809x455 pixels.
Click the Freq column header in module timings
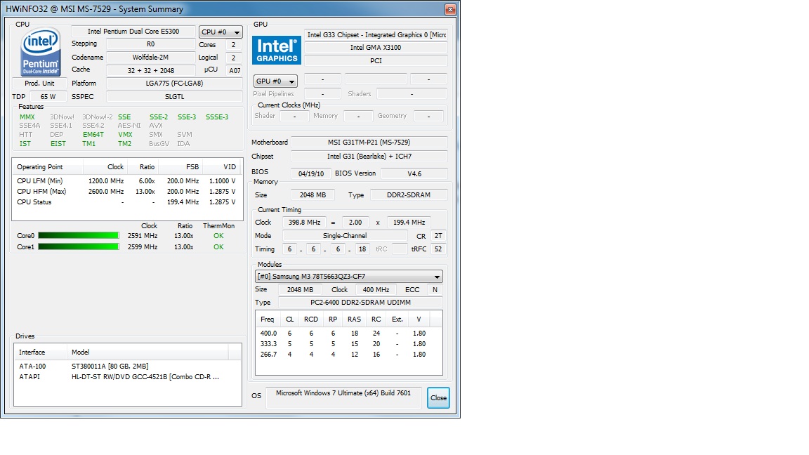[268, 319]
